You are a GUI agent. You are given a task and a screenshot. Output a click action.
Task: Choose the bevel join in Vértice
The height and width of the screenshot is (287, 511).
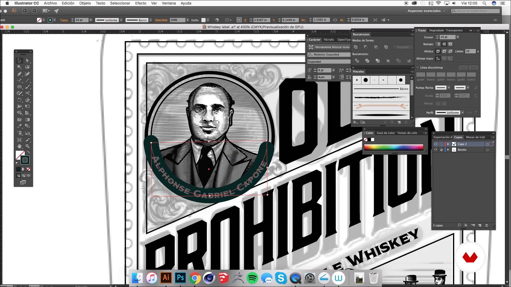[450, 51]
